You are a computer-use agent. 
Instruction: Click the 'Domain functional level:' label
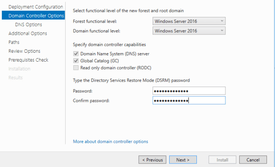pyautogui.click(x=96, y=31)
